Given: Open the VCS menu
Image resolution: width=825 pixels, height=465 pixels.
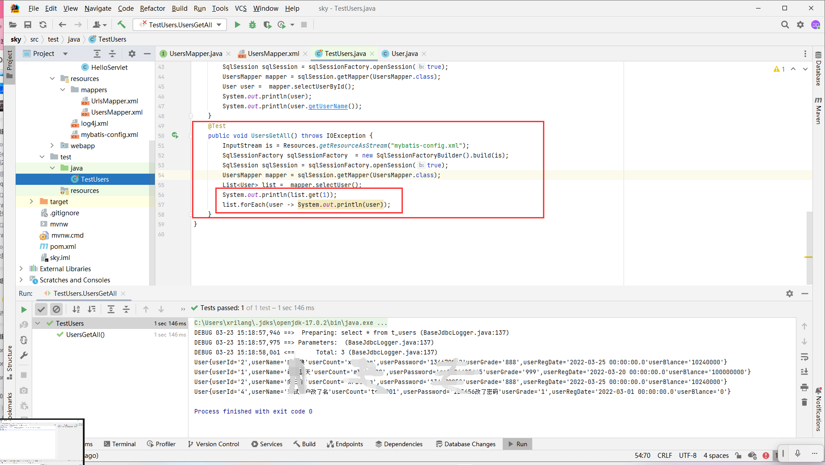Looking at the screenshot, I should click(x=240, y=8).
